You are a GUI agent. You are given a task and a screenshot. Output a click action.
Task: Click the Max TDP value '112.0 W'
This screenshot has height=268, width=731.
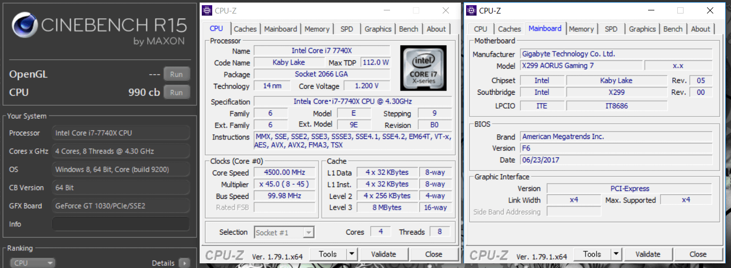(375, 62)
